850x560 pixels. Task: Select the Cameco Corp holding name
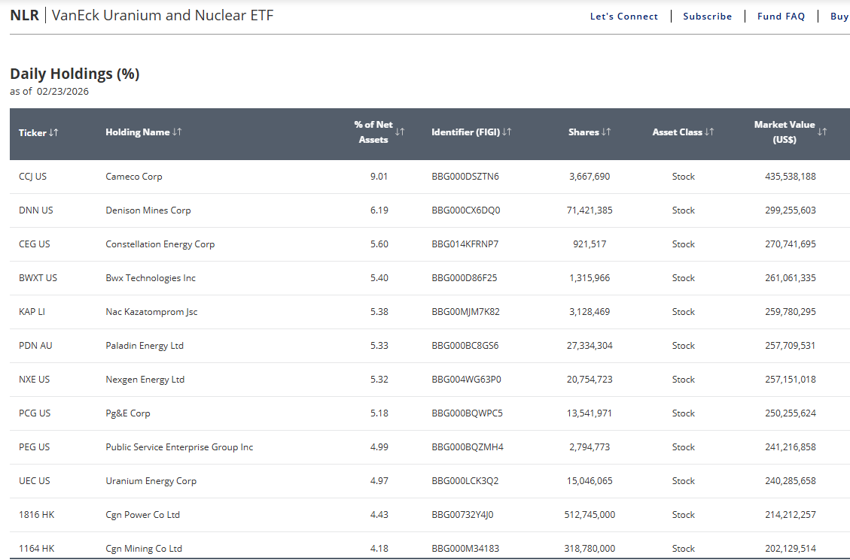(134, 177)
